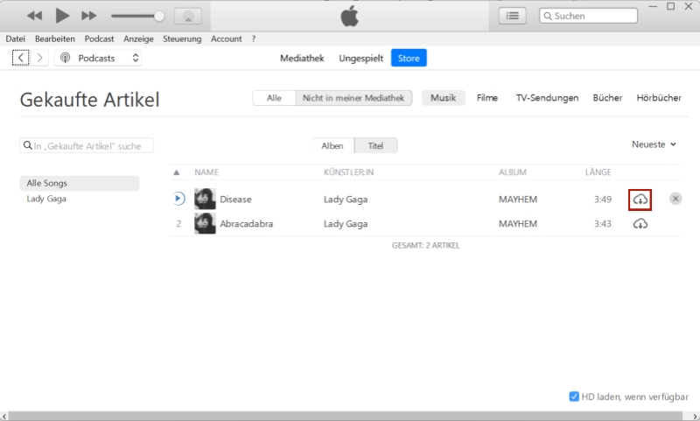The image size is (700, 421).
Task: Open the Podcast menu
Action: 99,39
